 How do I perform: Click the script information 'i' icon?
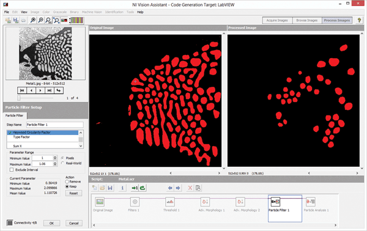click(x=122, y=188)
